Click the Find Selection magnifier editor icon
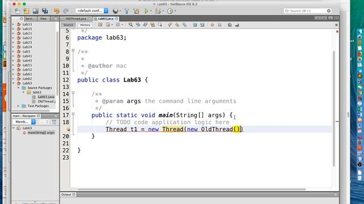The width and height of the screenshot is (364, 204). point(131,25)
